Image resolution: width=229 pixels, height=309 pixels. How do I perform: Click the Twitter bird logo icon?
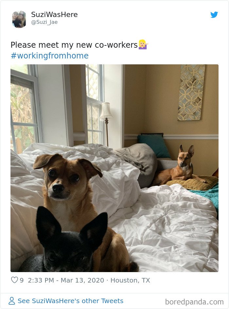(x=214, y=15)
